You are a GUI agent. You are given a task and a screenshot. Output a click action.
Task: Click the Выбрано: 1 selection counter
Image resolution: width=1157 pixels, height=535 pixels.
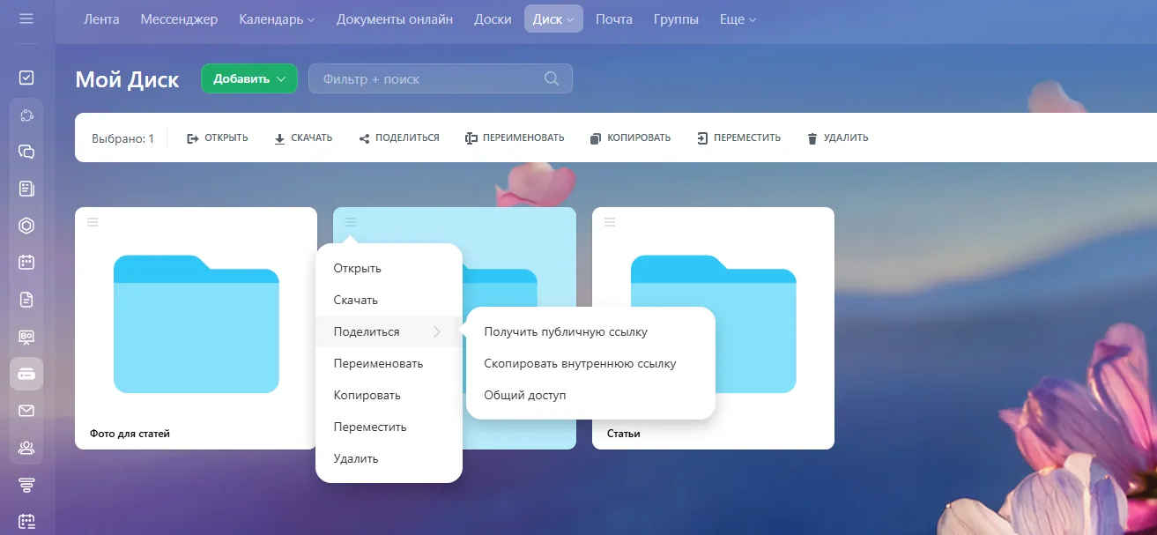(122, 138)
